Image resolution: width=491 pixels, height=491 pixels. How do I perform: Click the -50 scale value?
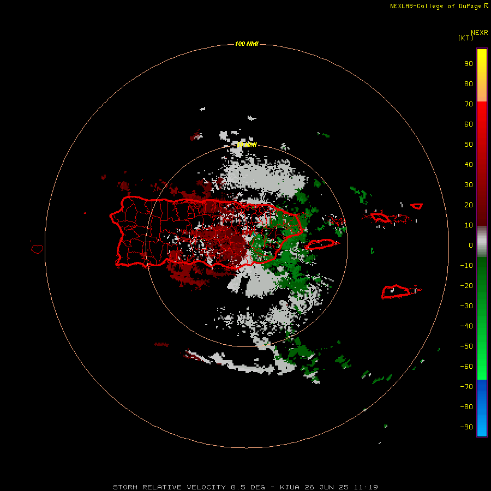(x=466, y=346)
